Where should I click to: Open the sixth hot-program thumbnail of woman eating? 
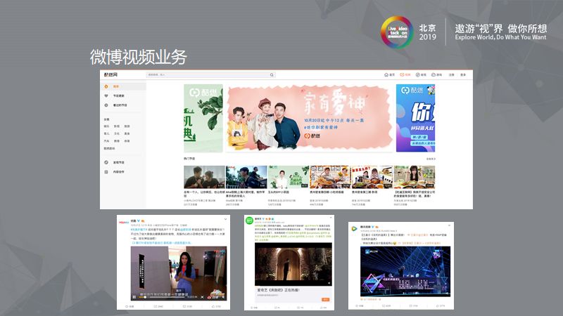(415, 177)
